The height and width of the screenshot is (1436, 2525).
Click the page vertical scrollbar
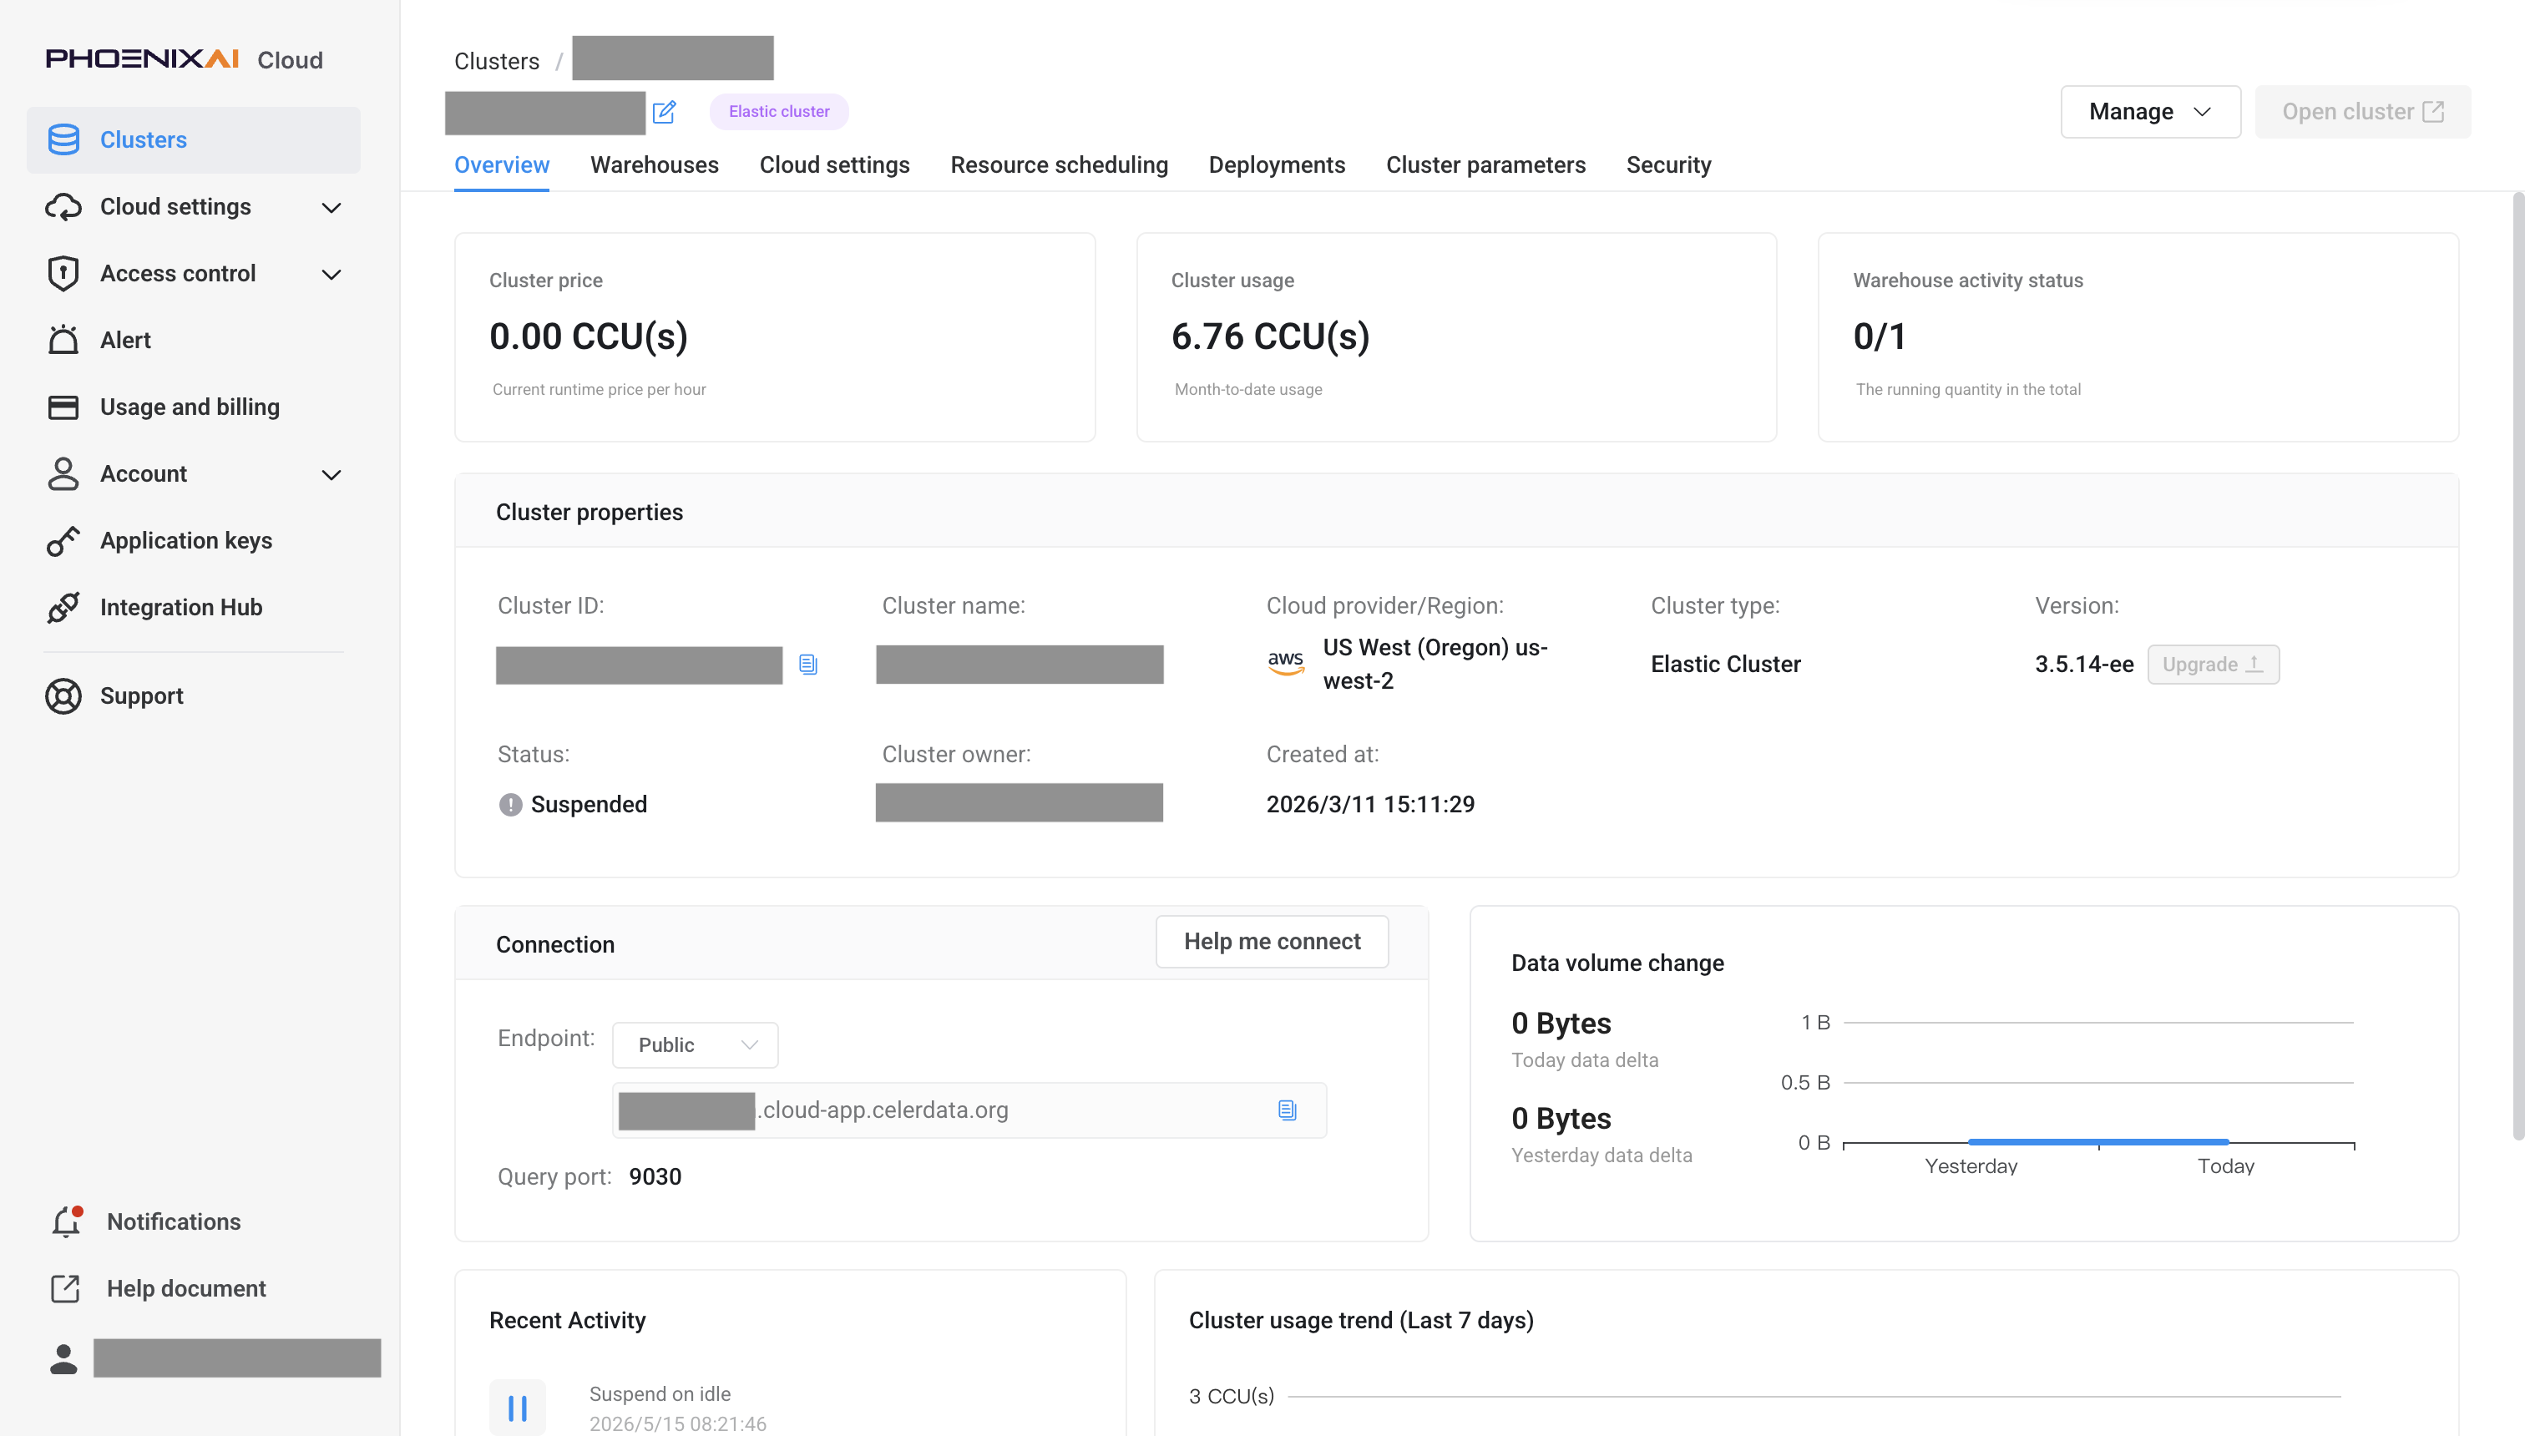tap(2517, 667)
